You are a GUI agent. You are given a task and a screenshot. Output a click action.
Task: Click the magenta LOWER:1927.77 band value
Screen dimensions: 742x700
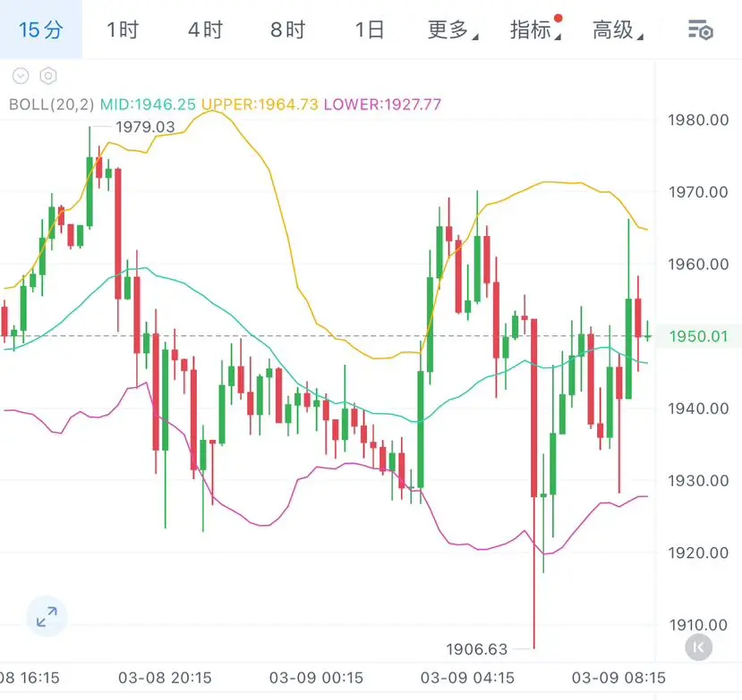[x=382, y=104]
